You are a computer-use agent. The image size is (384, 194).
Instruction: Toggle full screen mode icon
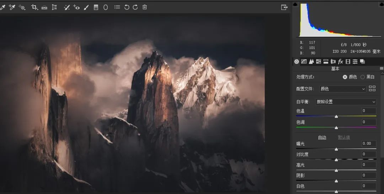tap(284, 7)
